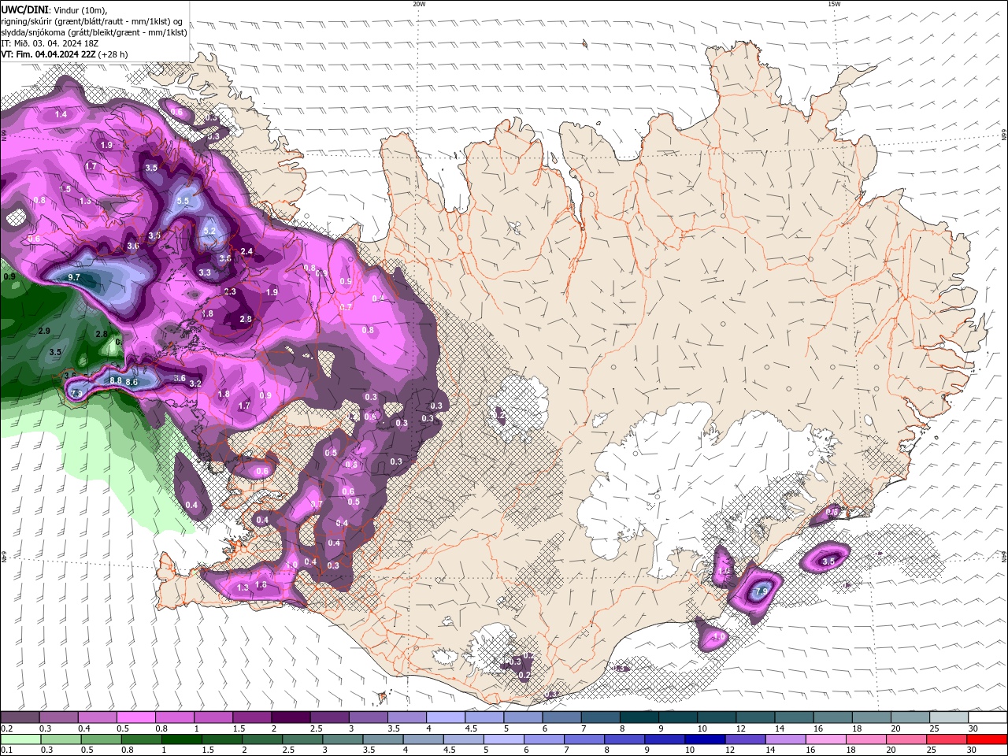Pick the dark teal swatch at 8 on snow scale

point(639,717)
